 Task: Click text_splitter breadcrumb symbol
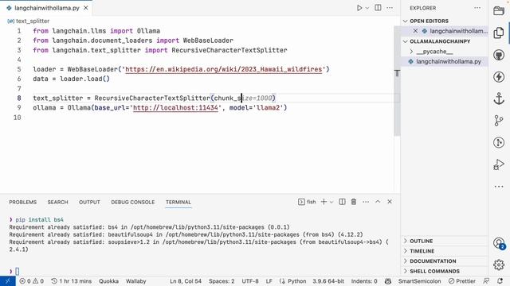pos(33,21)
